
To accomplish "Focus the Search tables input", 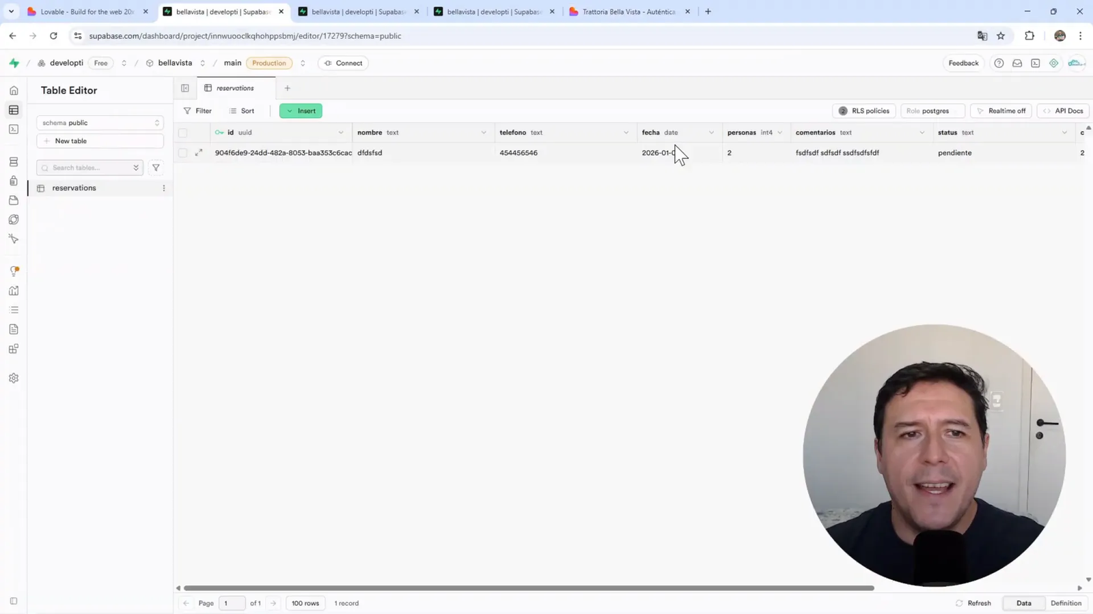I will (x=89, y=168).
